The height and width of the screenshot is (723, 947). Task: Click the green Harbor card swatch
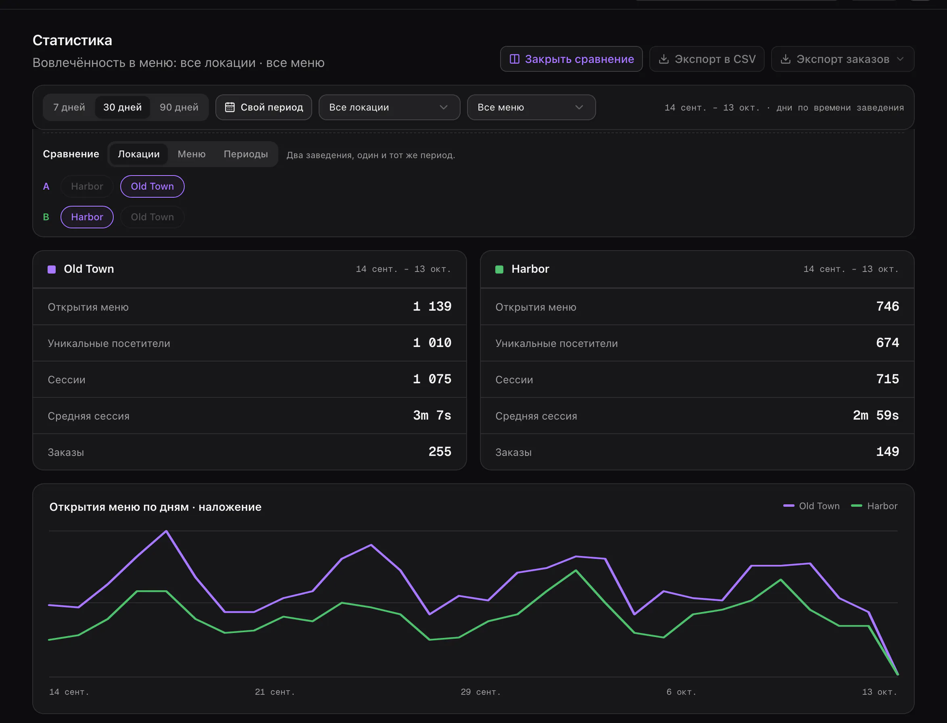coord(499,270)
